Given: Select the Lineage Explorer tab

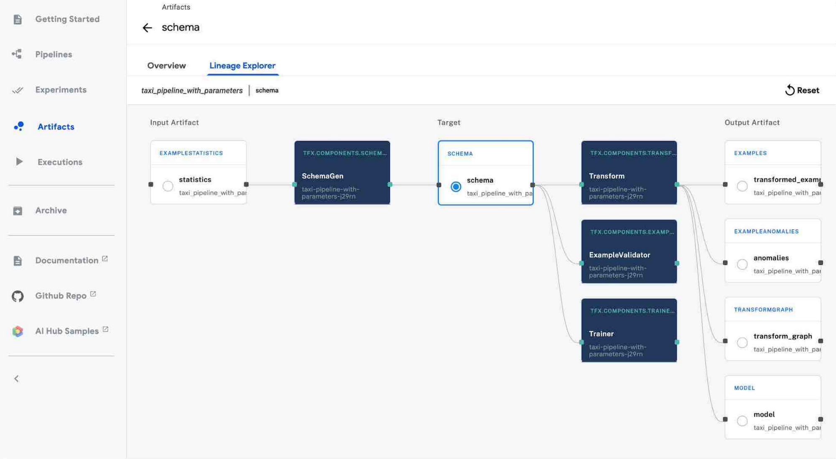Looking at the screenshot, I should (x=242, y=65).
